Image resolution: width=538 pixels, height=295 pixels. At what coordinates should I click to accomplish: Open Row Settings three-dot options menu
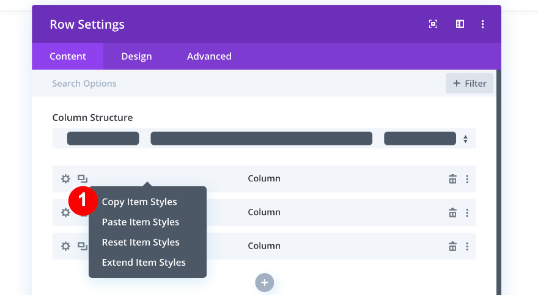[482, 24]
